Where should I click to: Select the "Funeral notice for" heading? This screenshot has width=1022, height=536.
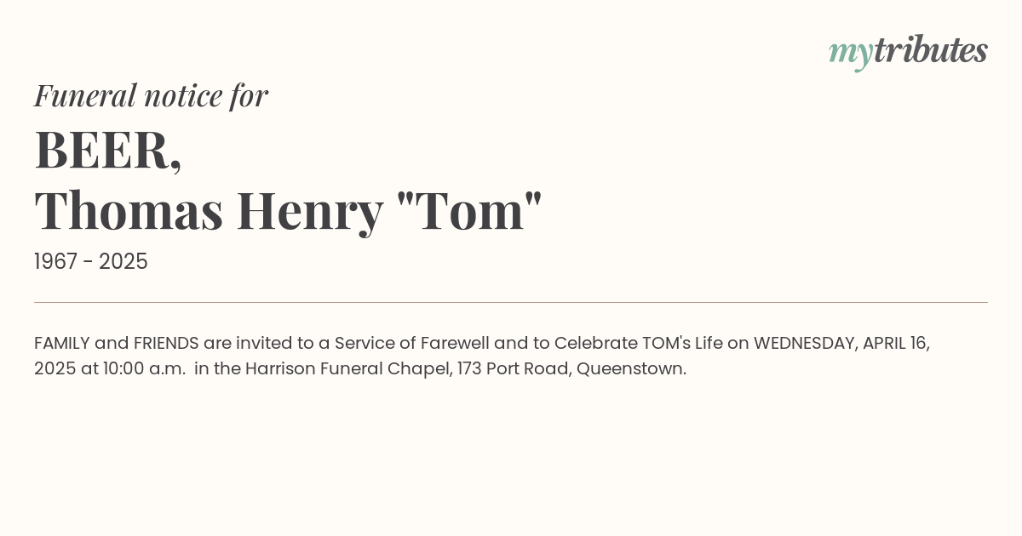tap(151, 95)
